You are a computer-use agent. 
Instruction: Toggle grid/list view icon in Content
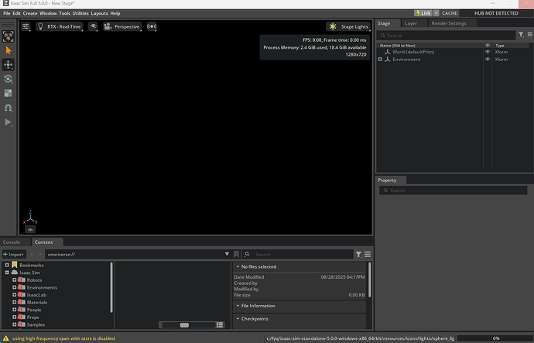[x=220, y=325]
